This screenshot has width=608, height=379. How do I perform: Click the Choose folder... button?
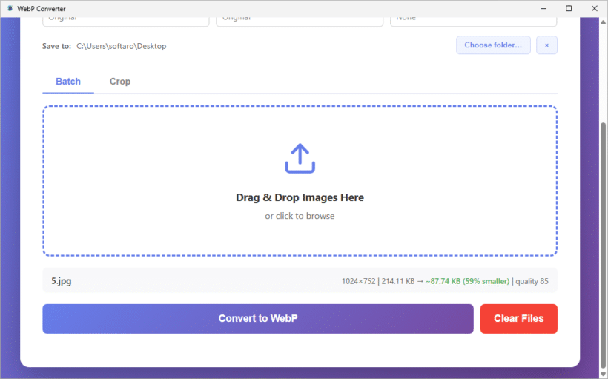493,45
